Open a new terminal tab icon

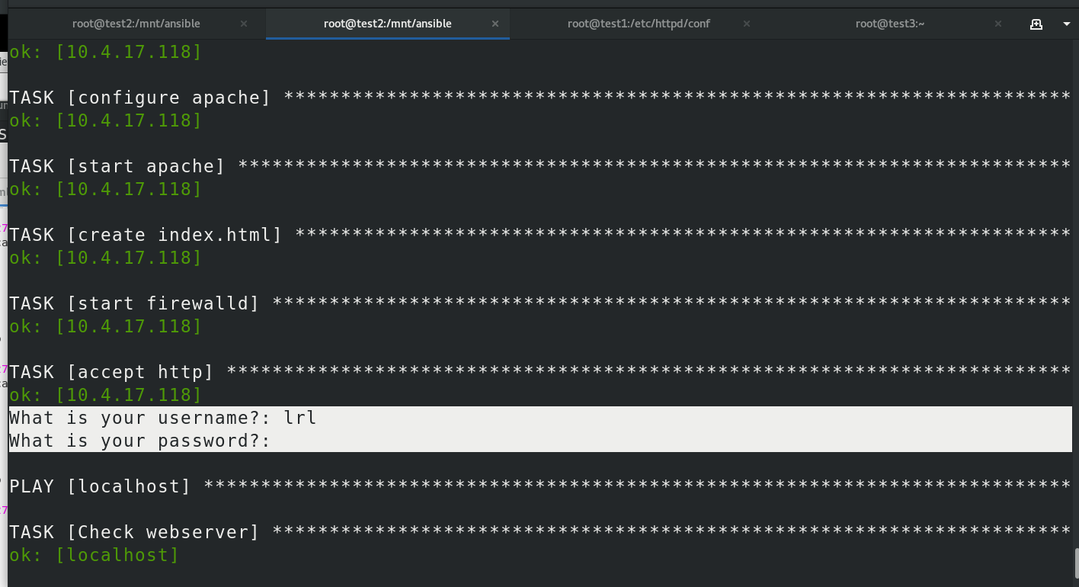pyautogui.click(x=1036, y=24)
